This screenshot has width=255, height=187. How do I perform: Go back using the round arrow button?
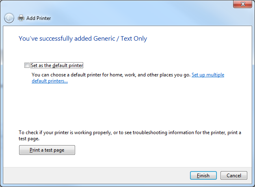point(9,18)
